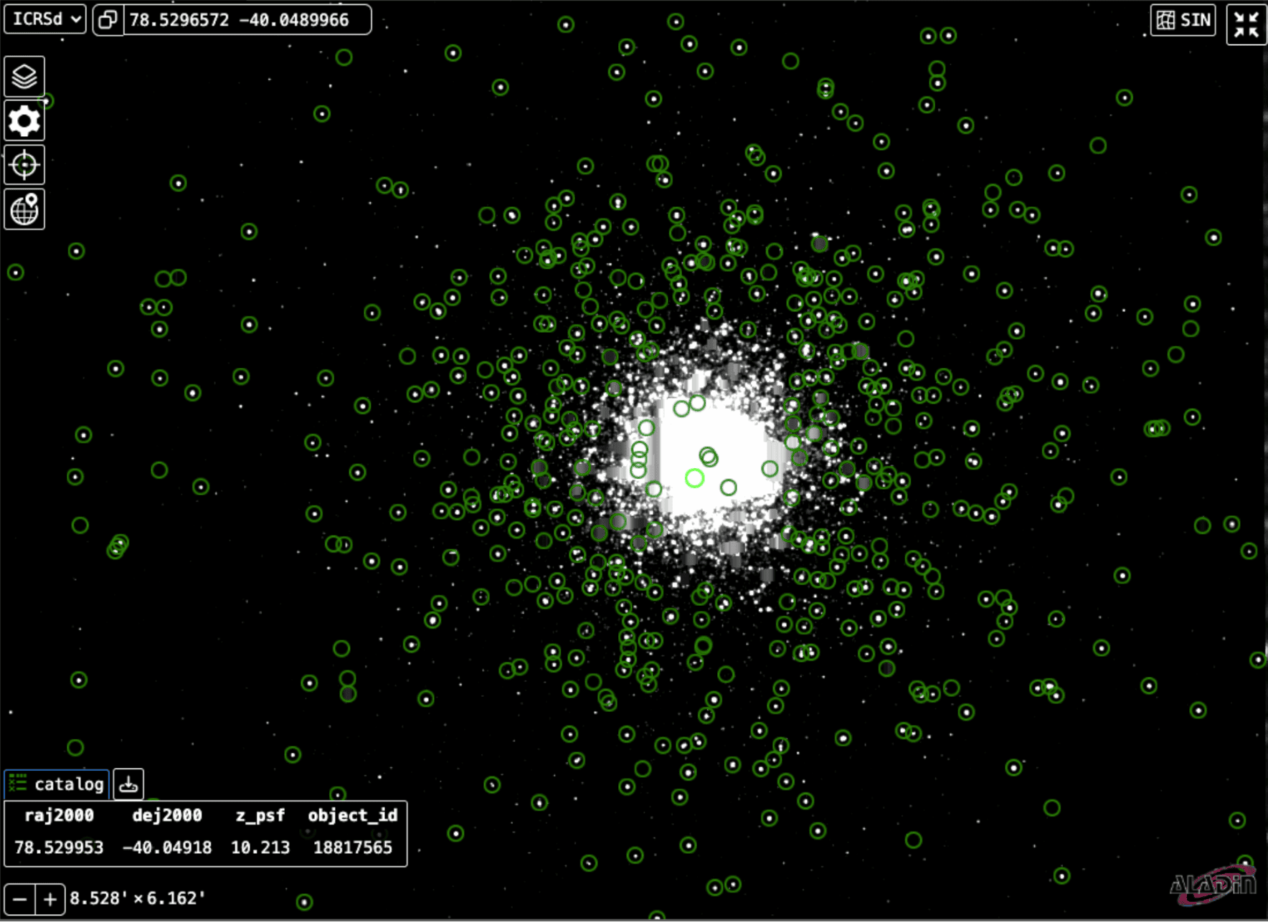The image size is (1268, 922).
Task: Zoom in with the plus button
Action: (x=49, y=899)
